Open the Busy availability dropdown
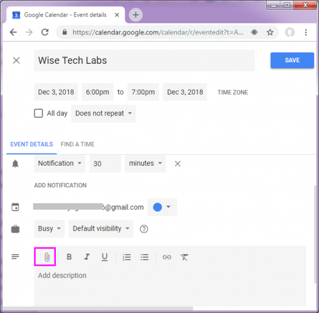 49,228
